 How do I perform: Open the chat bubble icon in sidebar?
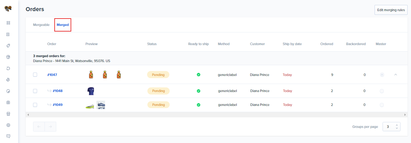(8, 136)
